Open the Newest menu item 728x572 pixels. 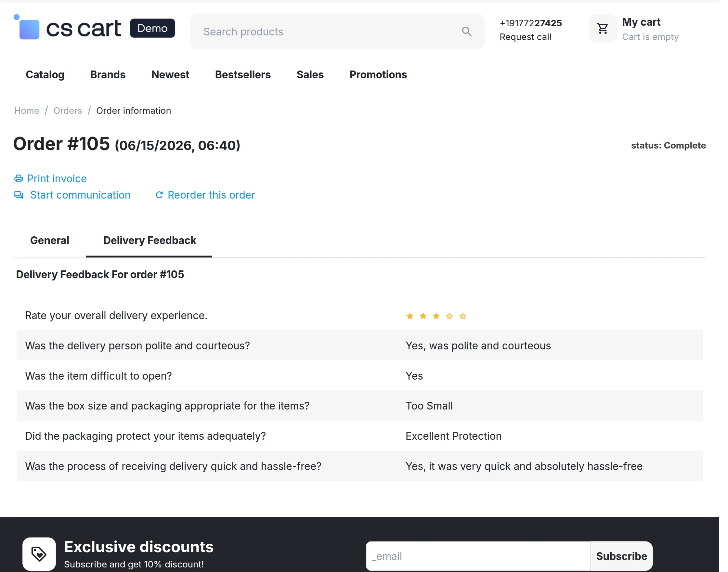(170, 75)
